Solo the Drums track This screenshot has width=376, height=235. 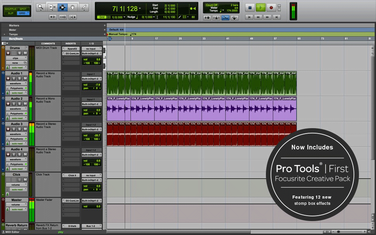coord(19,53)
